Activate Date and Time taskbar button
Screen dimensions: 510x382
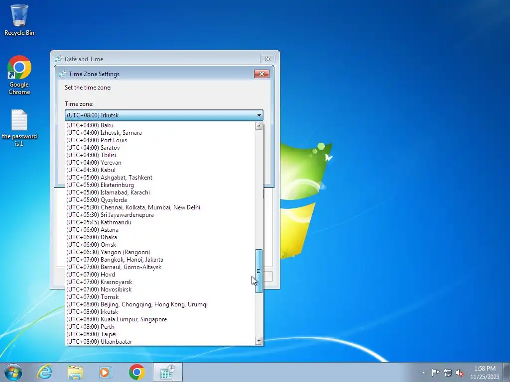(167, 372)
